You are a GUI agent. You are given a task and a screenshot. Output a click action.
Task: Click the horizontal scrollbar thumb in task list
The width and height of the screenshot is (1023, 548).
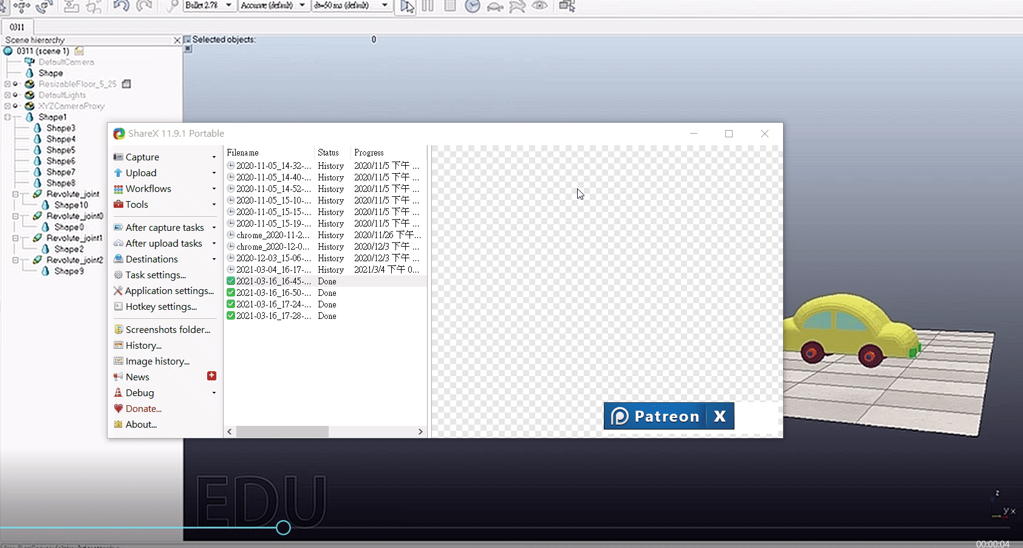tap(282, 431)
